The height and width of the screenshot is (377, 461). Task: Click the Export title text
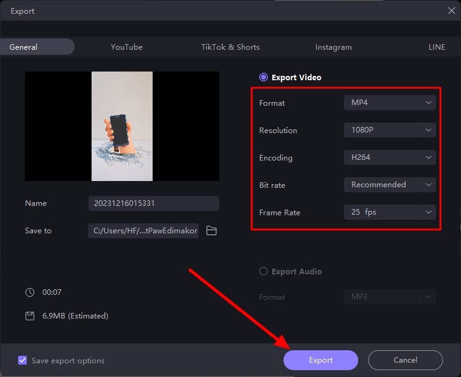coord(22,11)
